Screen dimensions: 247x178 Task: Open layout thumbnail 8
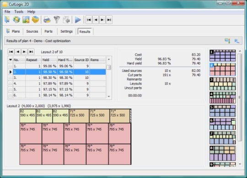point(223,153)
